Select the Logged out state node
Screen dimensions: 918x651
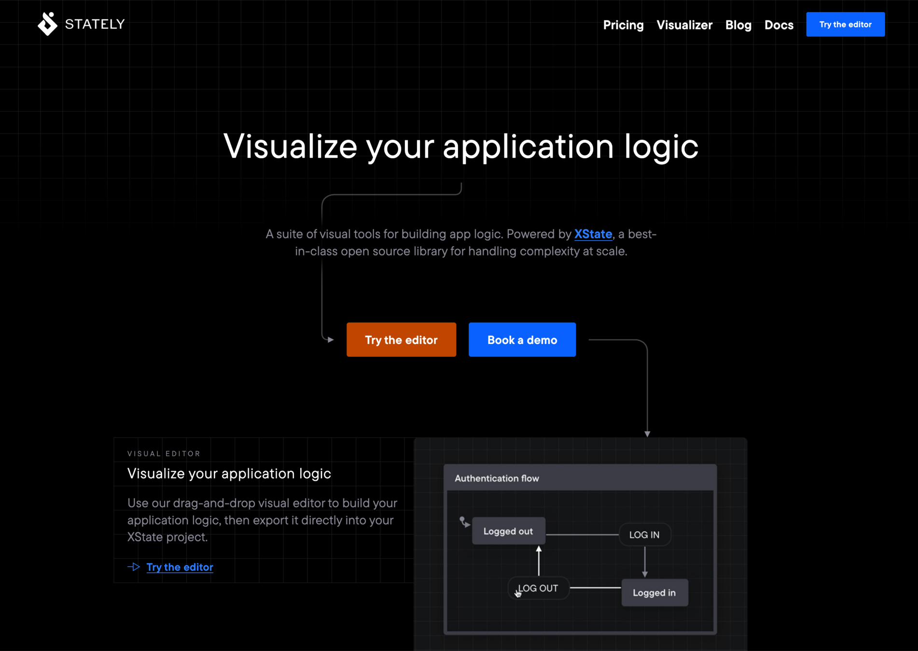tap(509, 531)
